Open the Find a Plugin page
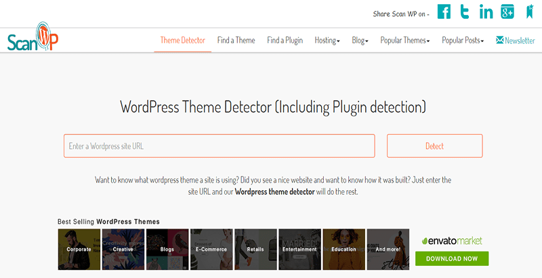Screen dimensions: 542x278 [285, 41]
